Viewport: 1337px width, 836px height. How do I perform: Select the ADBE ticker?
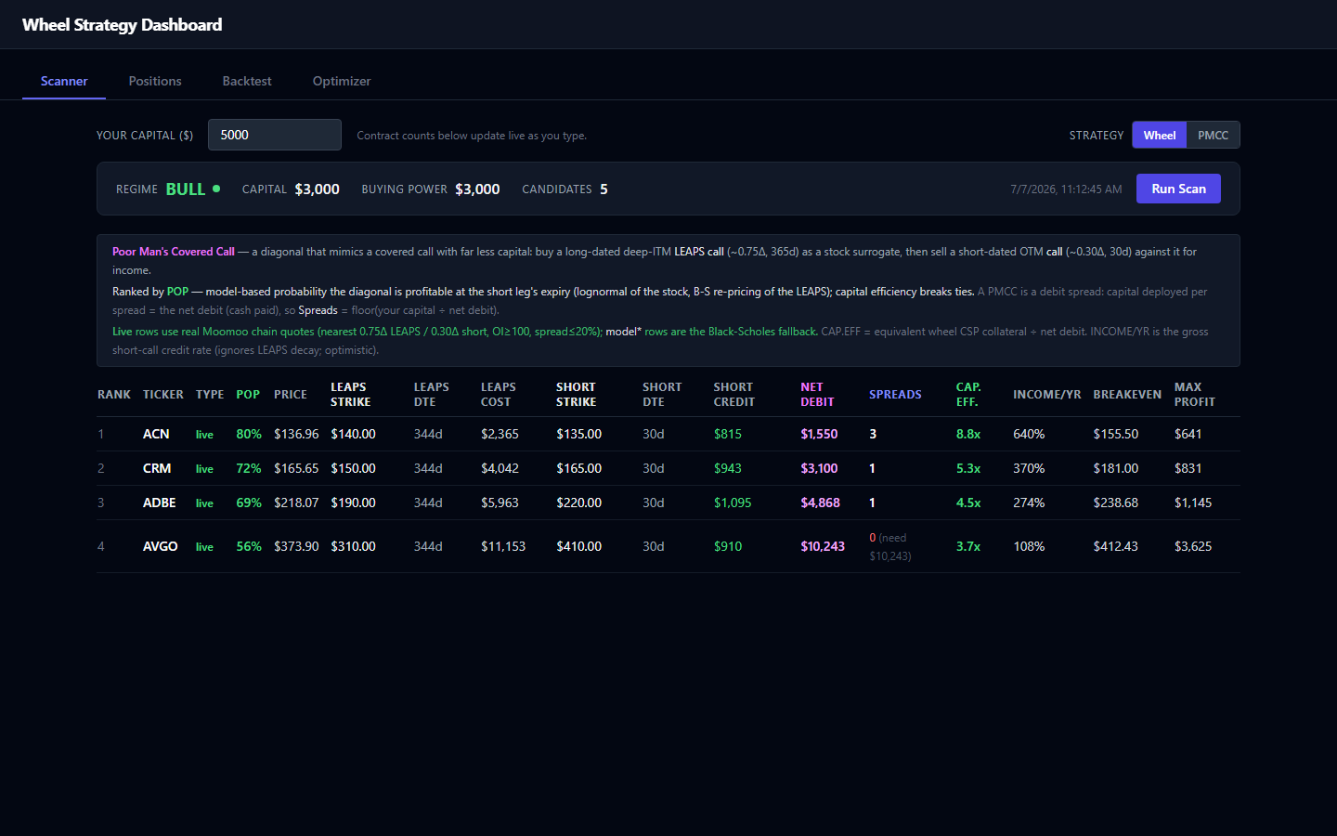(159, 503)
